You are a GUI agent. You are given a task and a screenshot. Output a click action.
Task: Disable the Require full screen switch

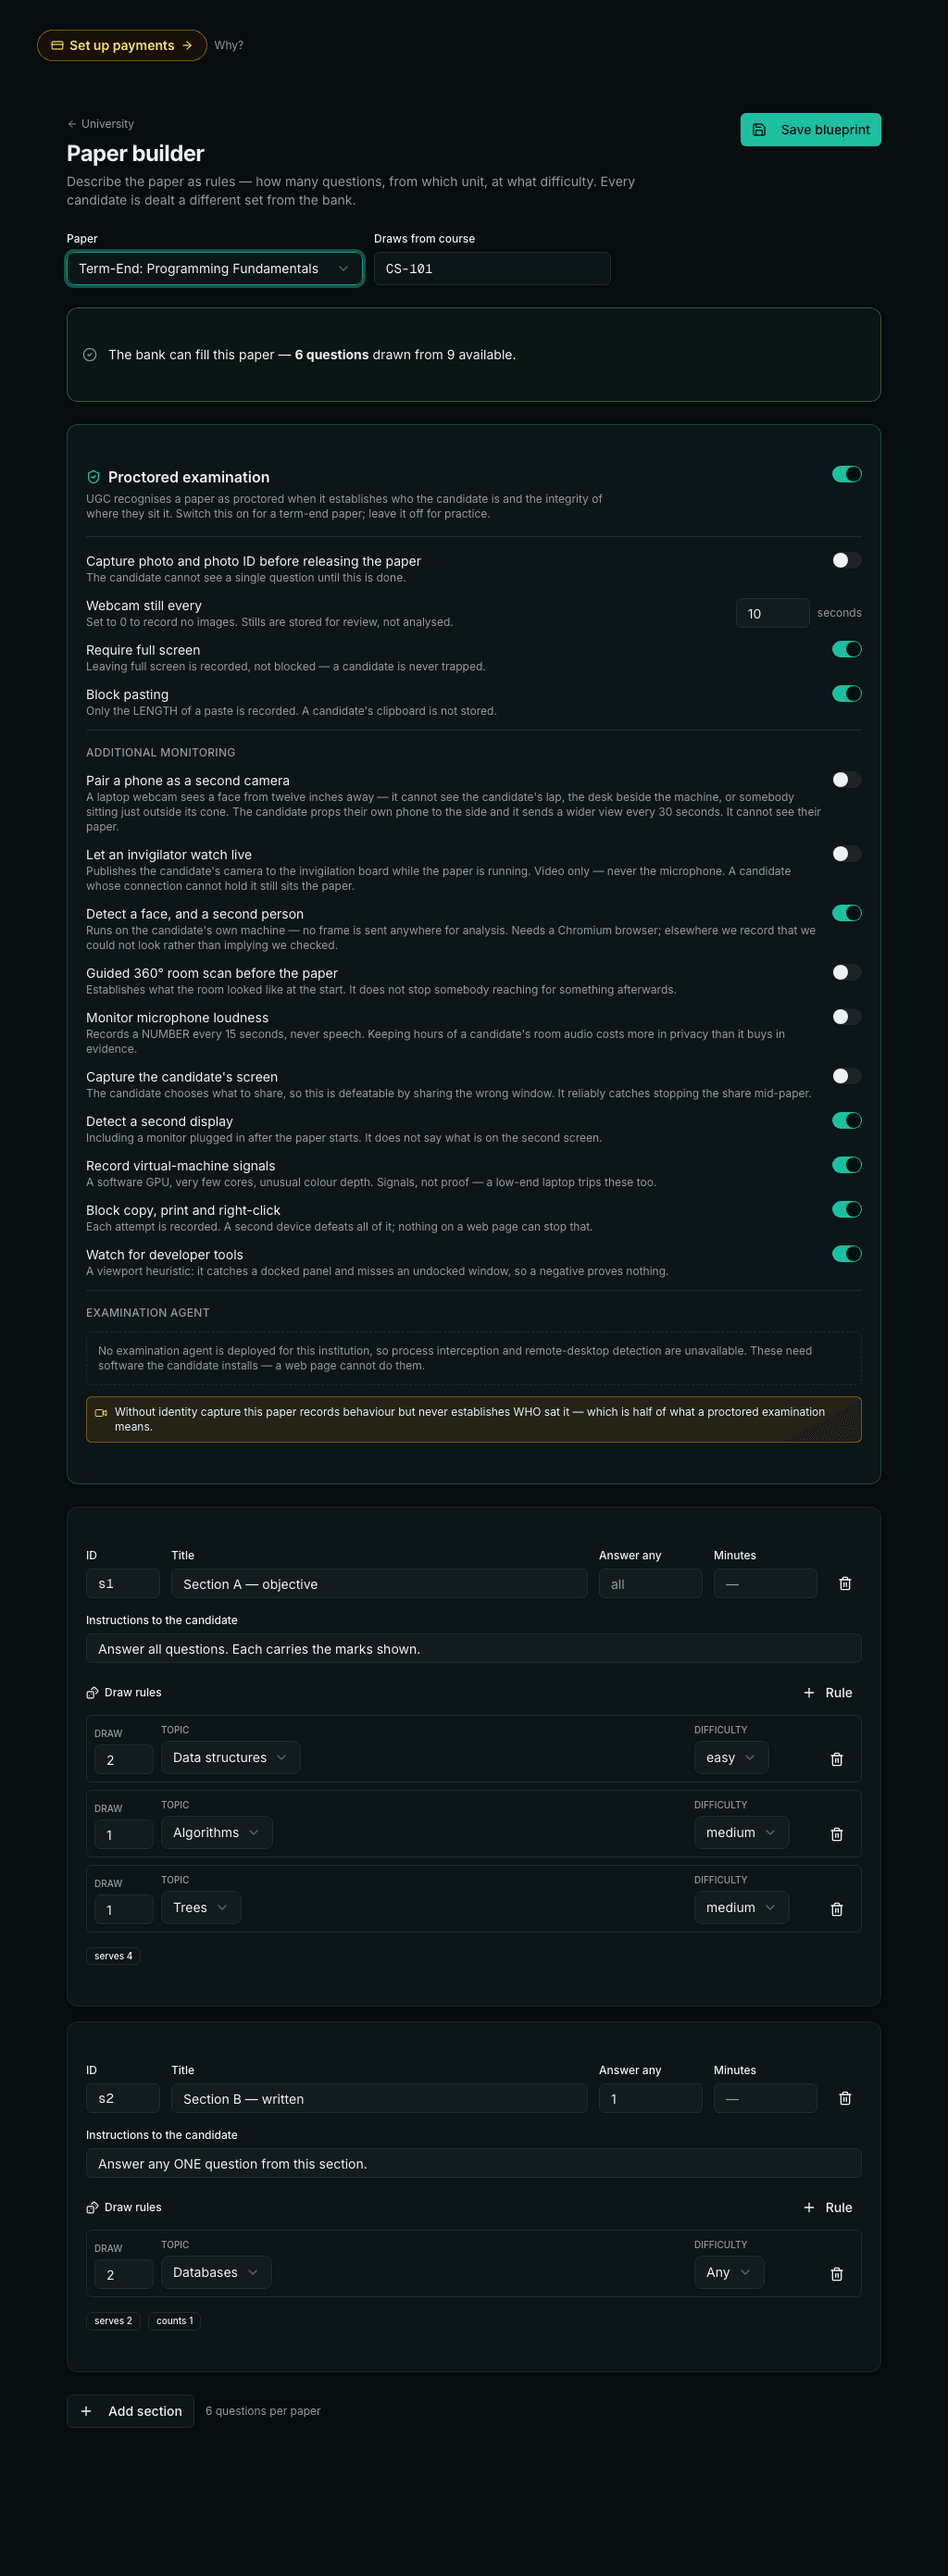(x=847, y=649)
